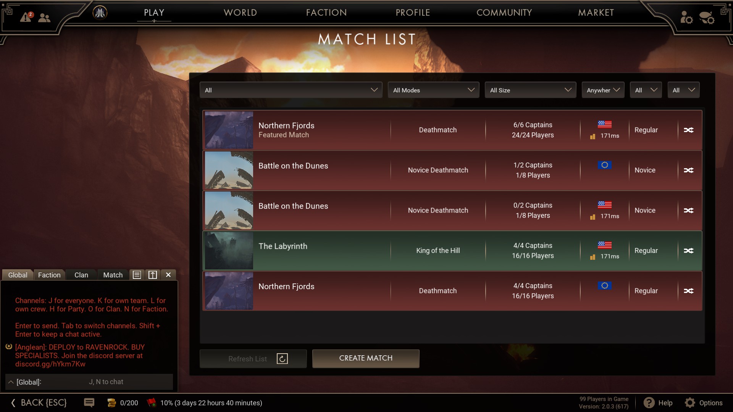The image size is (733, 412).
Task: Click BACK {ESC} button
Action: [39, 402]
